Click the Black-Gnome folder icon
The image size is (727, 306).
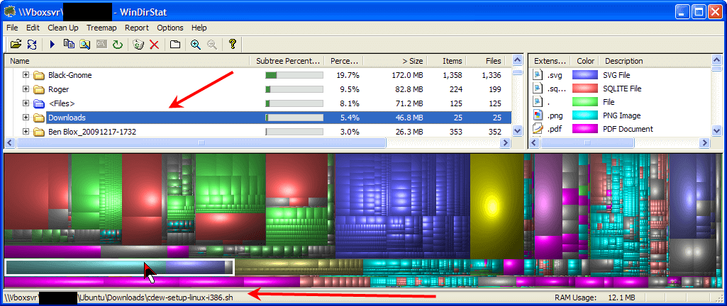38,76
